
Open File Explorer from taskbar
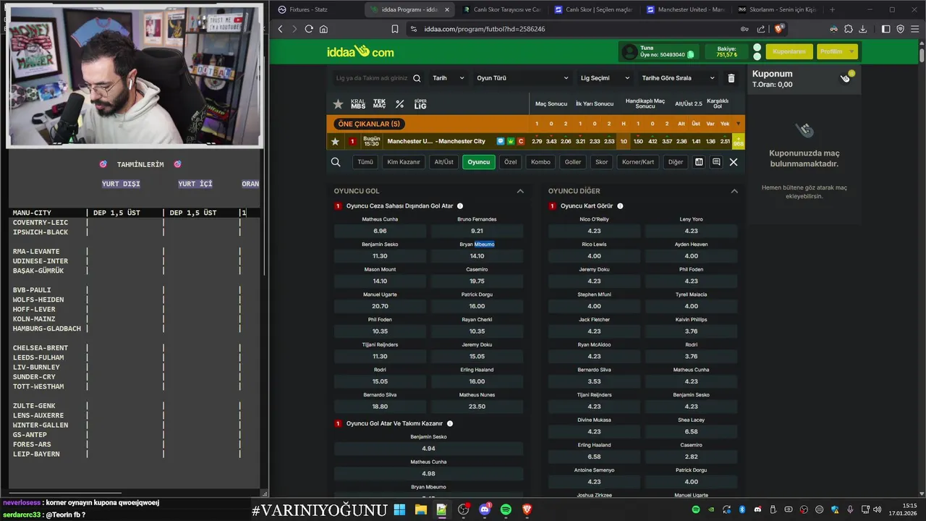[420, 509]
